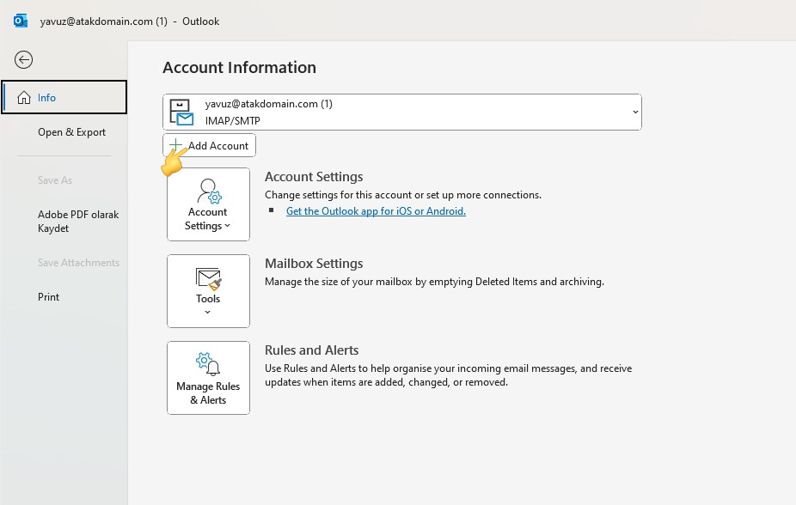Click the back arrow to leave Account Information
Image resolution: width=796 pixels, height=505 pixels.
coord(23,59)
